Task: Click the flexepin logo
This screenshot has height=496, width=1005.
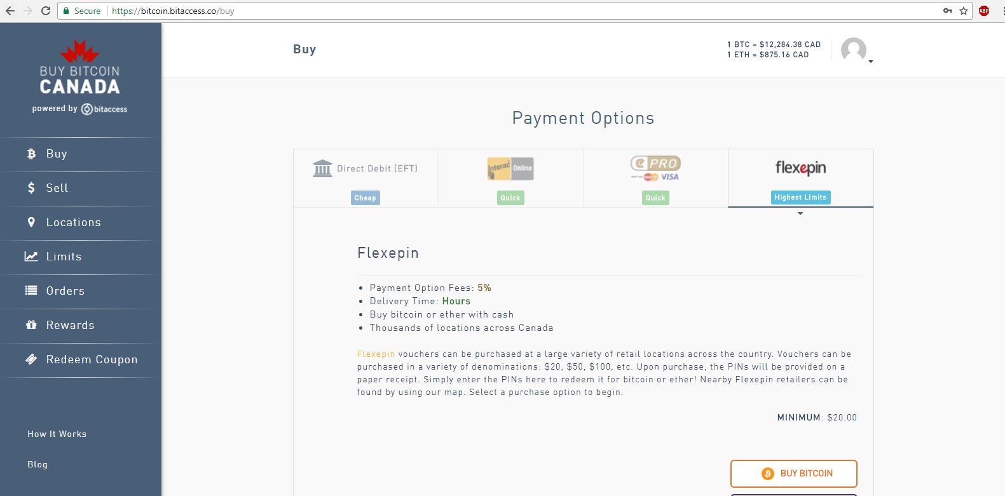Action: pyautogui.click(x=800, y=168)
